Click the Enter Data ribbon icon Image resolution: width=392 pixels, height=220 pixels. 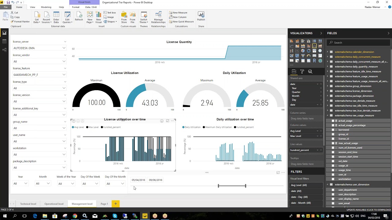coord(56,17)
